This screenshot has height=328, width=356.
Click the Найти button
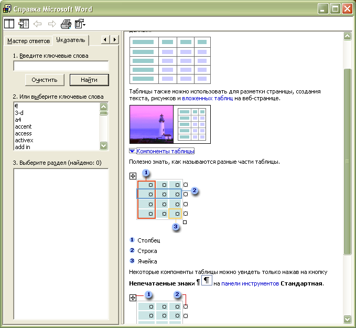[89, 80]
